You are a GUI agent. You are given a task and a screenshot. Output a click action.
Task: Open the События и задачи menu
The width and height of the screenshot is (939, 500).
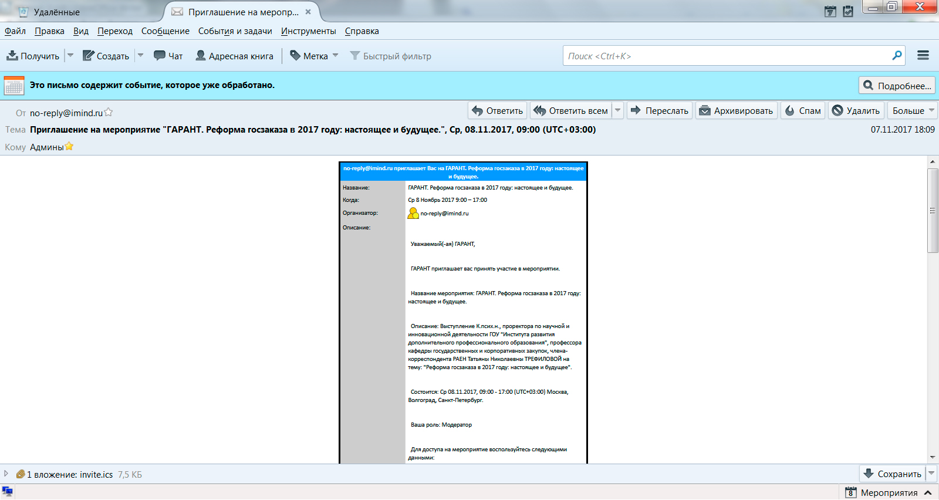click(235, 31)
